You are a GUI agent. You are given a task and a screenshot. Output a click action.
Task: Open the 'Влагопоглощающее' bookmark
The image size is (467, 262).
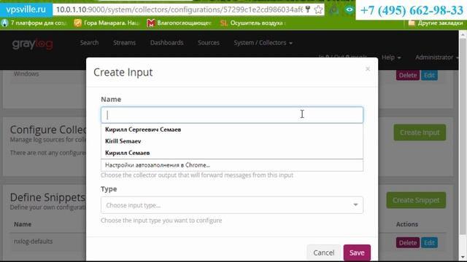pos(179,23)
